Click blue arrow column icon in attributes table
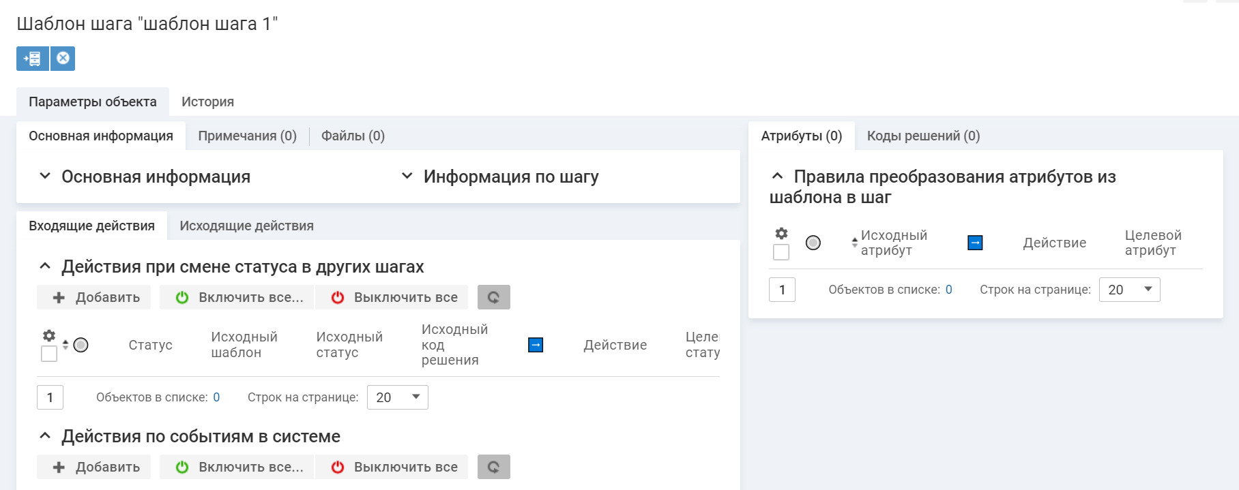The width and height of the screenshot is (1239, 490). tap(975, 243)
